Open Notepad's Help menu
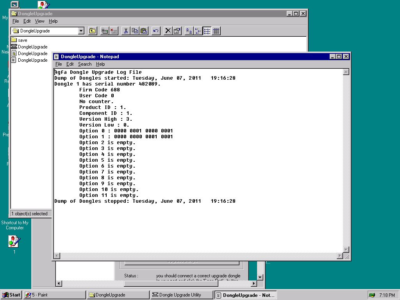400x300 pixels. click(100, 64)
